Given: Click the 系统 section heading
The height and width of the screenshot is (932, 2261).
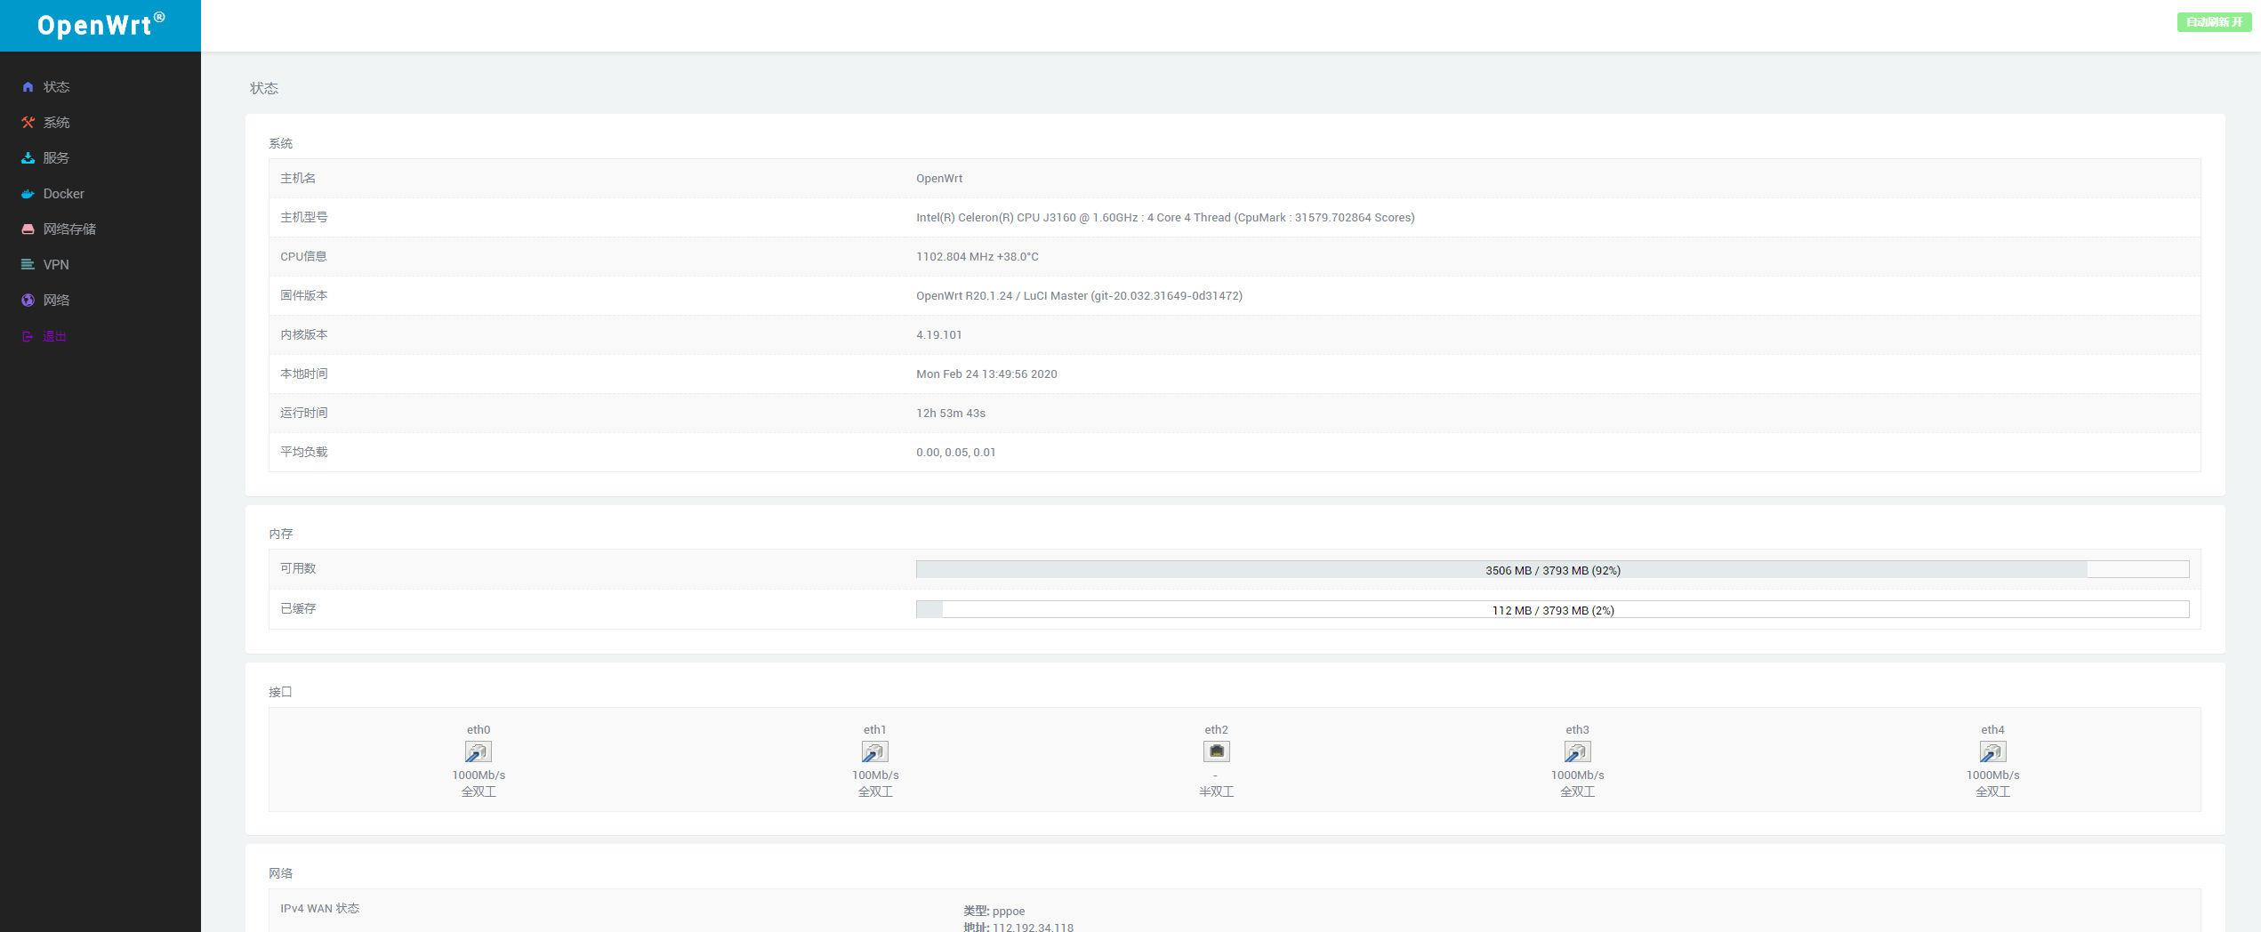Looking at the screenshot, I should [x=281, y=143].
